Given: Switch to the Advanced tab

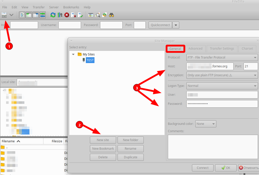Looking at the screenshot, I should coord(196,49).
